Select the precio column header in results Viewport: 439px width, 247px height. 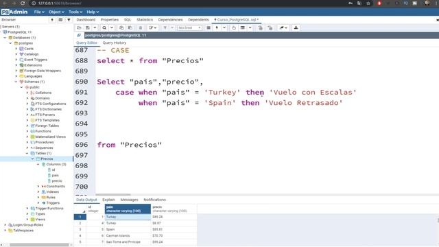click(x=174, y=209)
